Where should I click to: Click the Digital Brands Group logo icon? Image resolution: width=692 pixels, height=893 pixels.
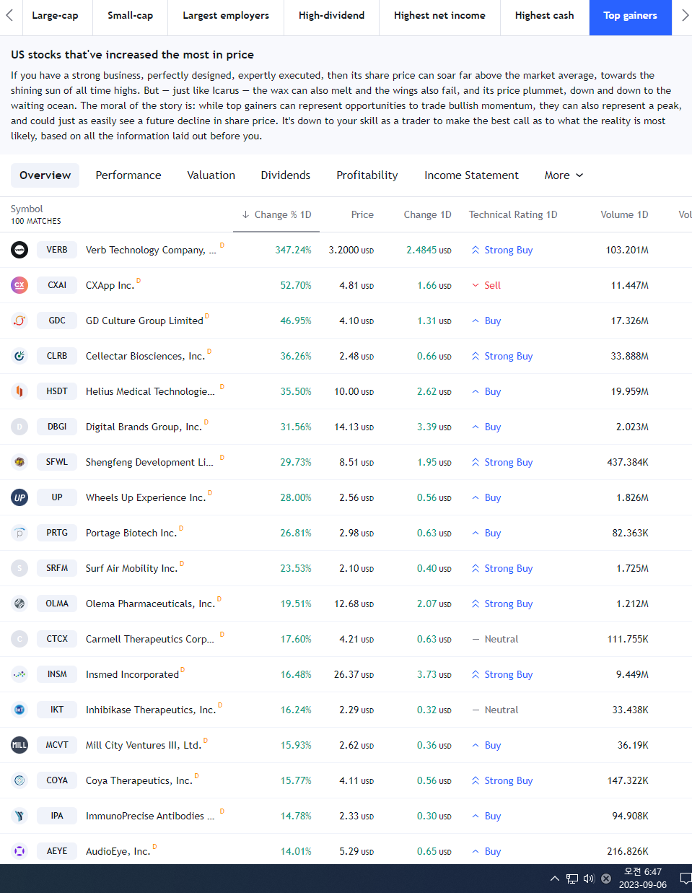19,427
